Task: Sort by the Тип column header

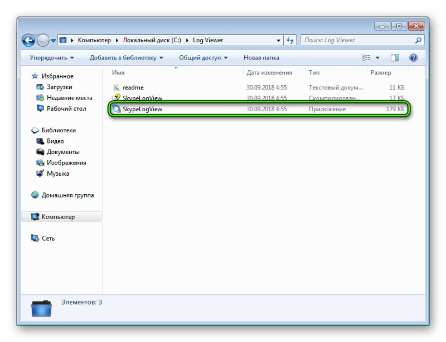Action: click(314, 73)
